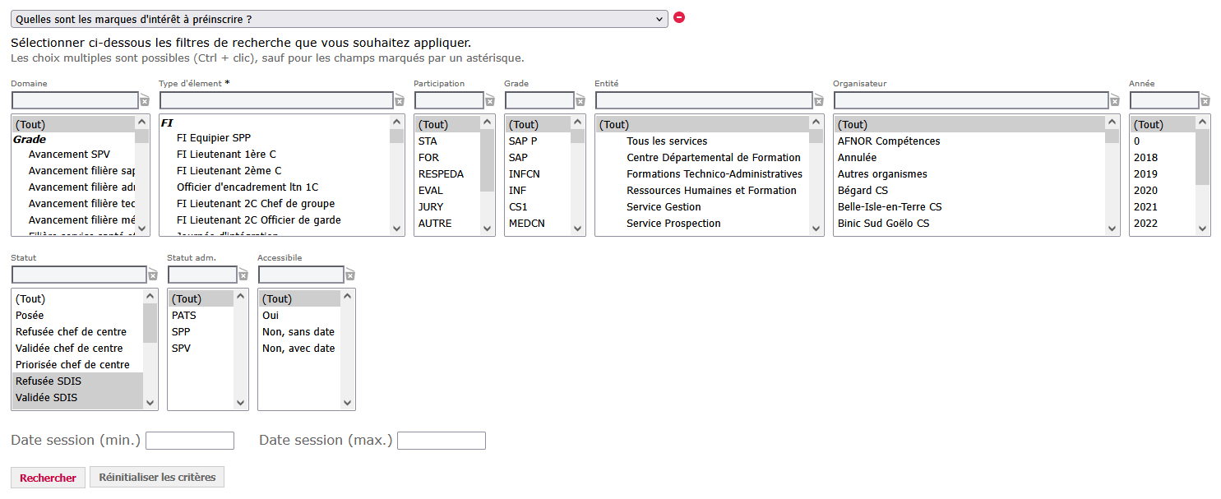Screen dimensions: 1221x499
Task: Click the Rechercher button
Action: tap(48, 478)
